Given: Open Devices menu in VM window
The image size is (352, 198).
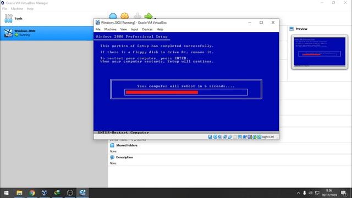Looking at the screenshot, I should coord(147,29).
